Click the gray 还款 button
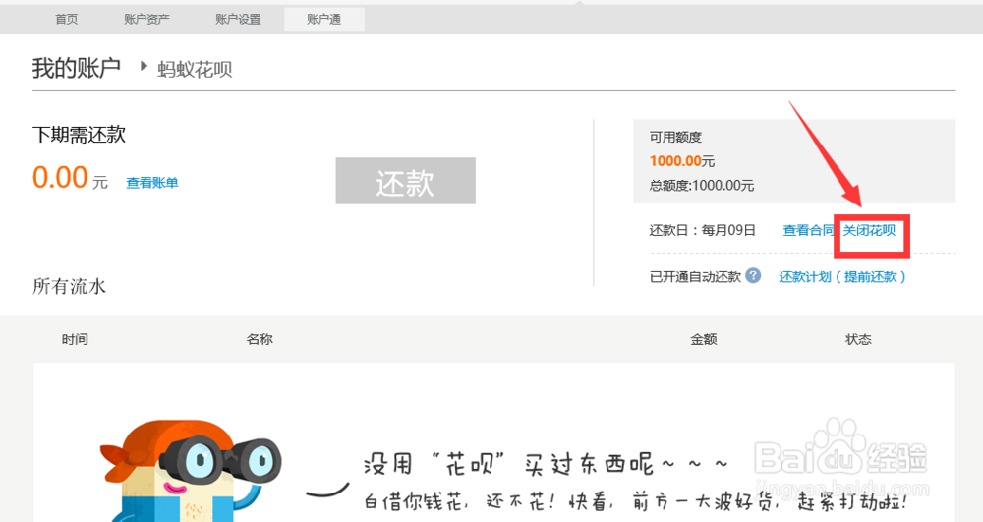The height and width of the screenshot is (522, 983). [x=406, y=181]
